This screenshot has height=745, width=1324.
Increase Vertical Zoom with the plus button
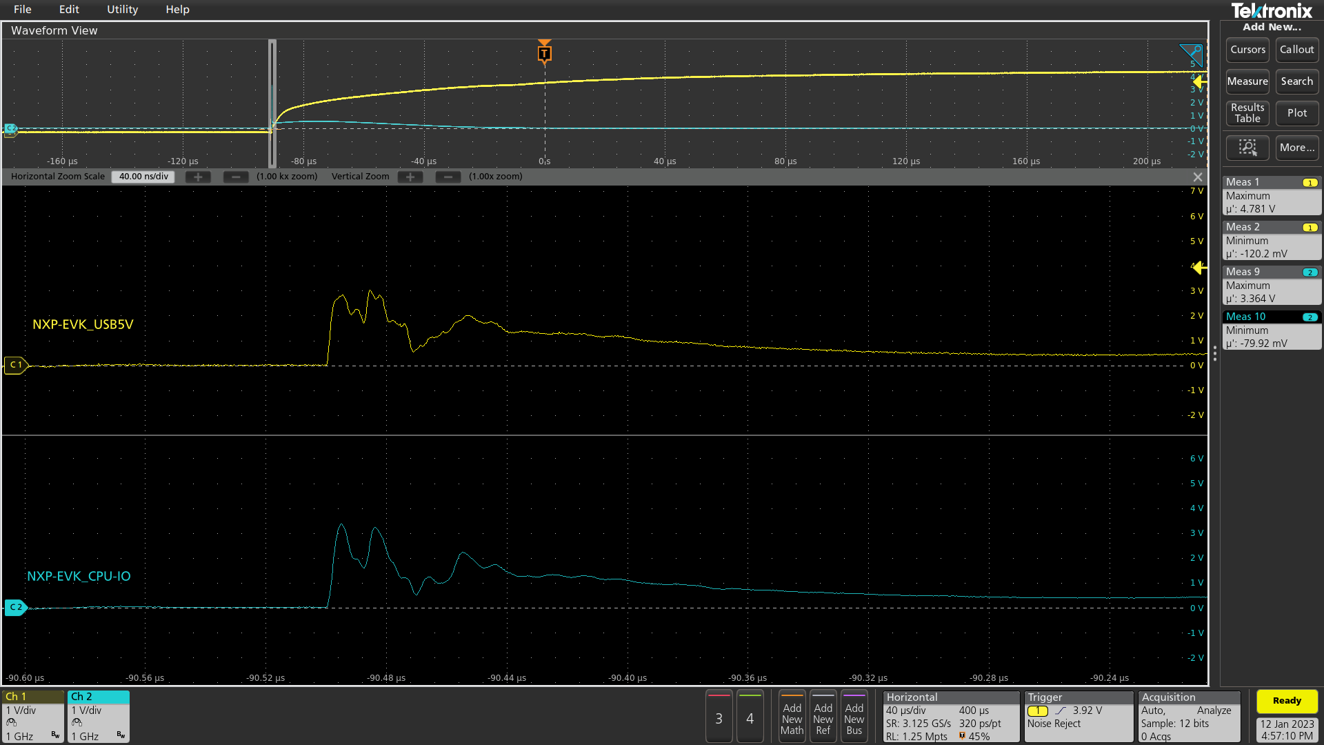click(x=410, y=177)
